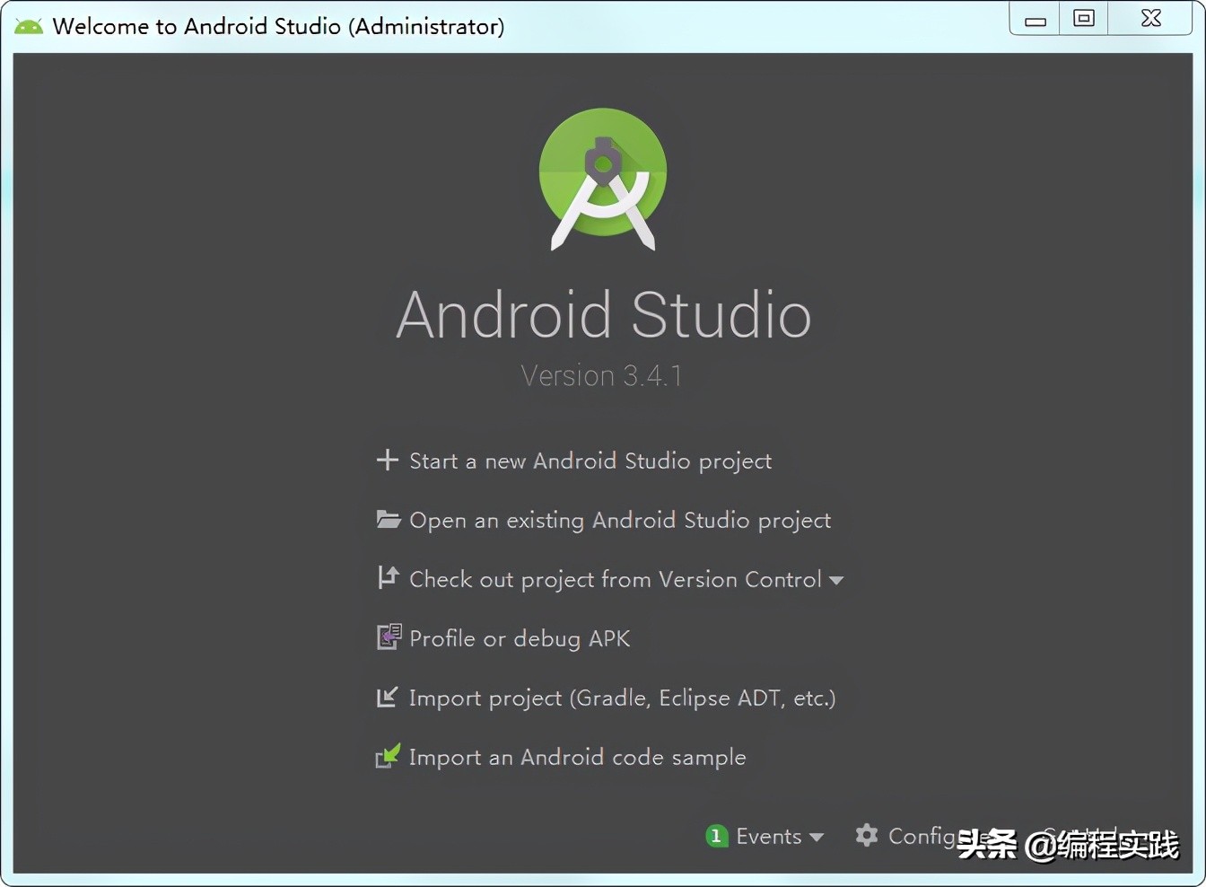Start a new Android Studio project
The width and height of the screenshot is (1206, 887).
coord(590,461)
